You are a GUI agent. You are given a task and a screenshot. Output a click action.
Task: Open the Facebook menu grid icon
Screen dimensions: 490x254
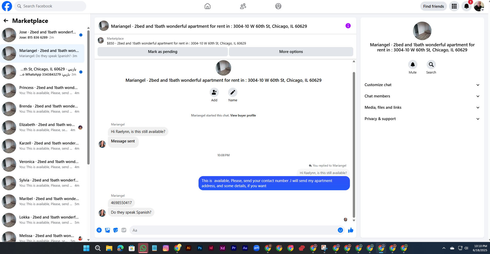(x=454, y=6)
